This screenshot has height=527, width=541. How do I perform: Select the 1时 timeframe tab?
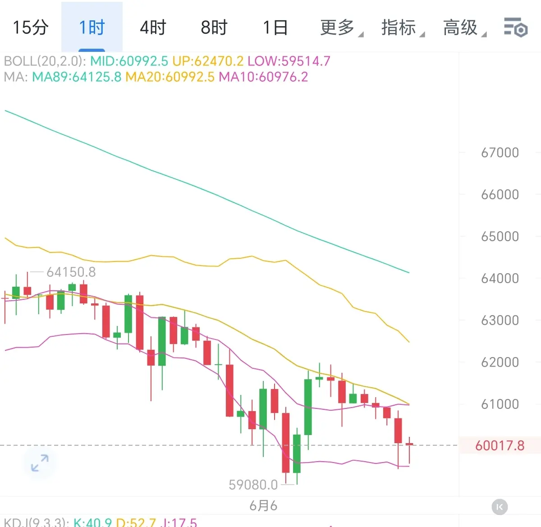pyautogui.click(x=92, y=27)
